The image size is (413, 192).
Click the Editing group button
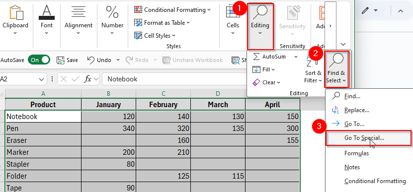[260, 26]
